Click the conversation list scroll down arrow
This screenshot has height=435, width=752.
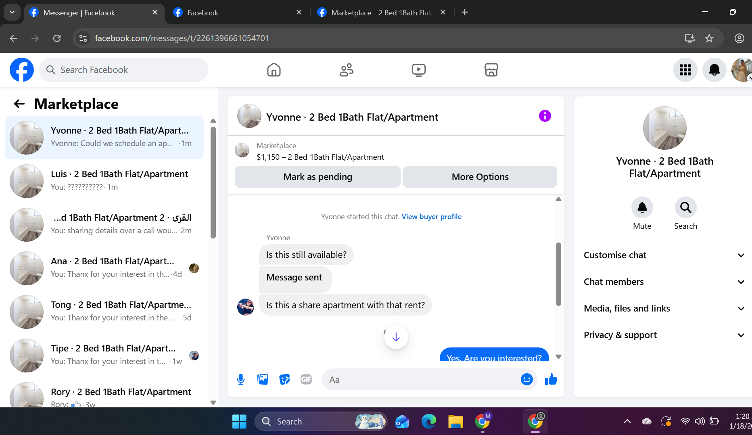[213, 402]
